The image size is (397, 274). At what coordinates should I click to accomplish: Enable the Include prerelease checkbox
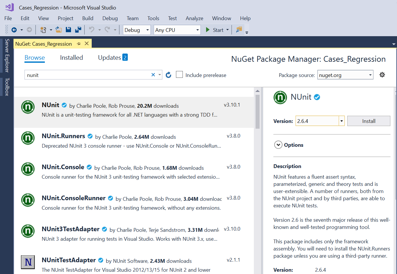tap(179, 75)
